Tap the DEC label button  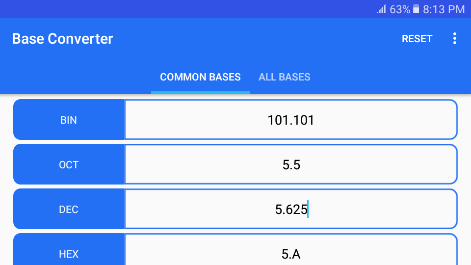69,209
